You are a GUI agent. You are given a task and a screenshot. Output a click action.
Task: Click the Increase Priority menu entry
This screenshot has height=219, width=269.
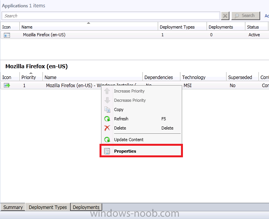pos(141,91)
